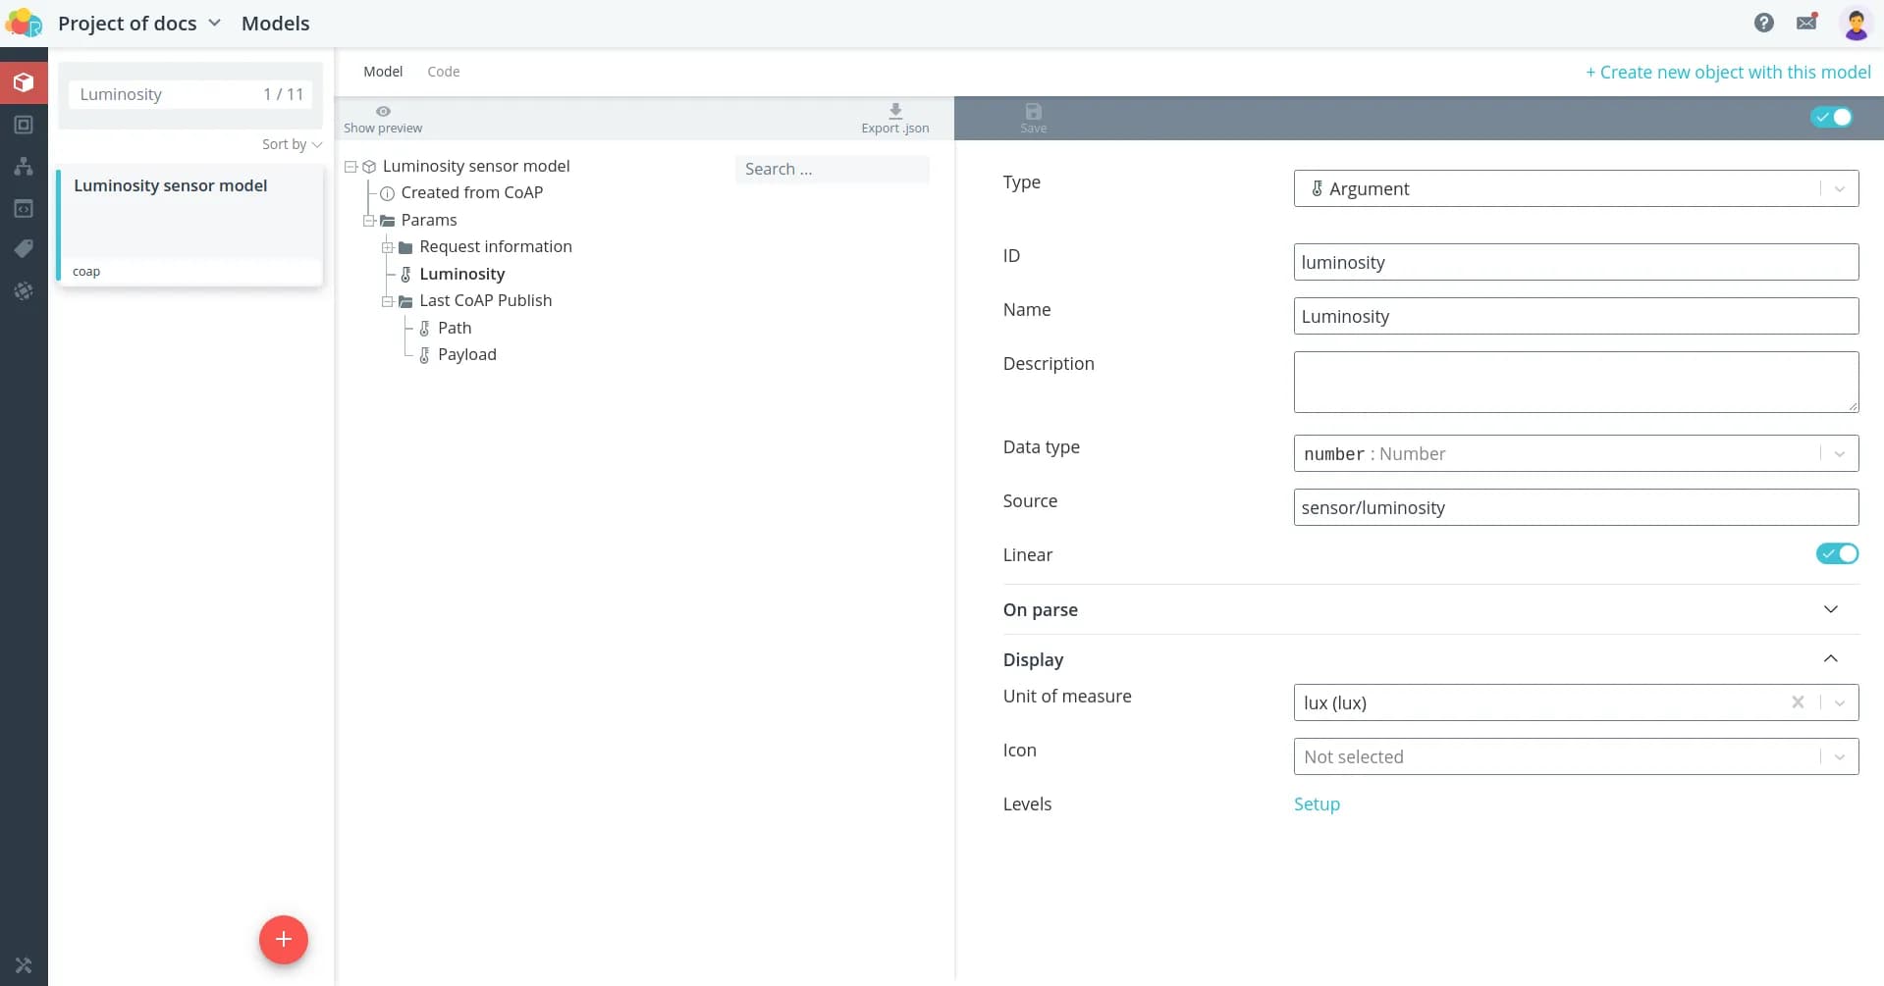Switch to the Code tab

[443, 72]
